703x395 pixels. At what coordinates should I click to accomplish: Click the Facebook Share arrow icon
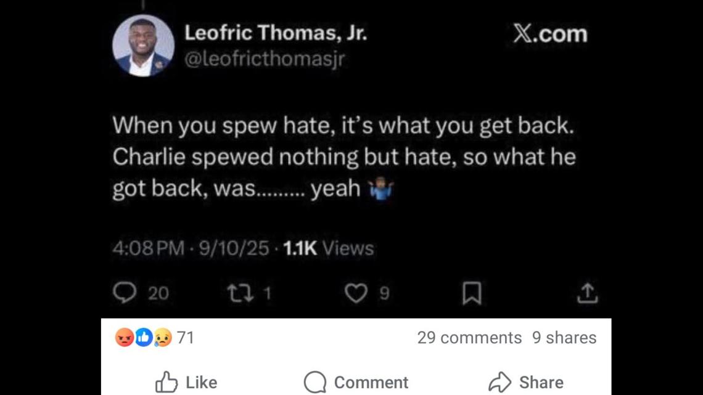coord(499,382)
